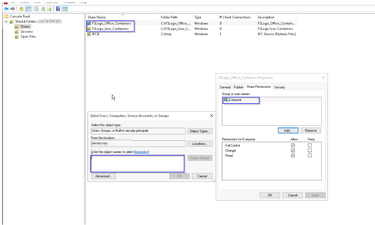The image size is (375, 225).
Task: Click the Locations... button
Action: 200,144
